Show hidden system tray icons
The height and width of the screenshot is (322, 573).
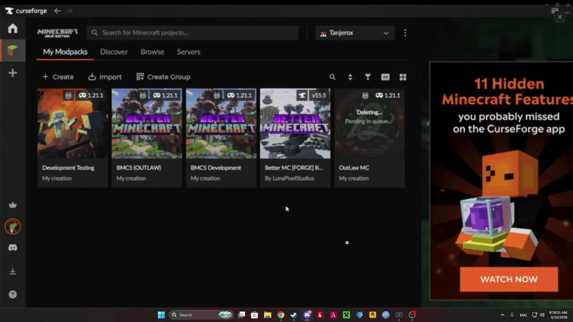pyautogui.click(x=502, y=315)
